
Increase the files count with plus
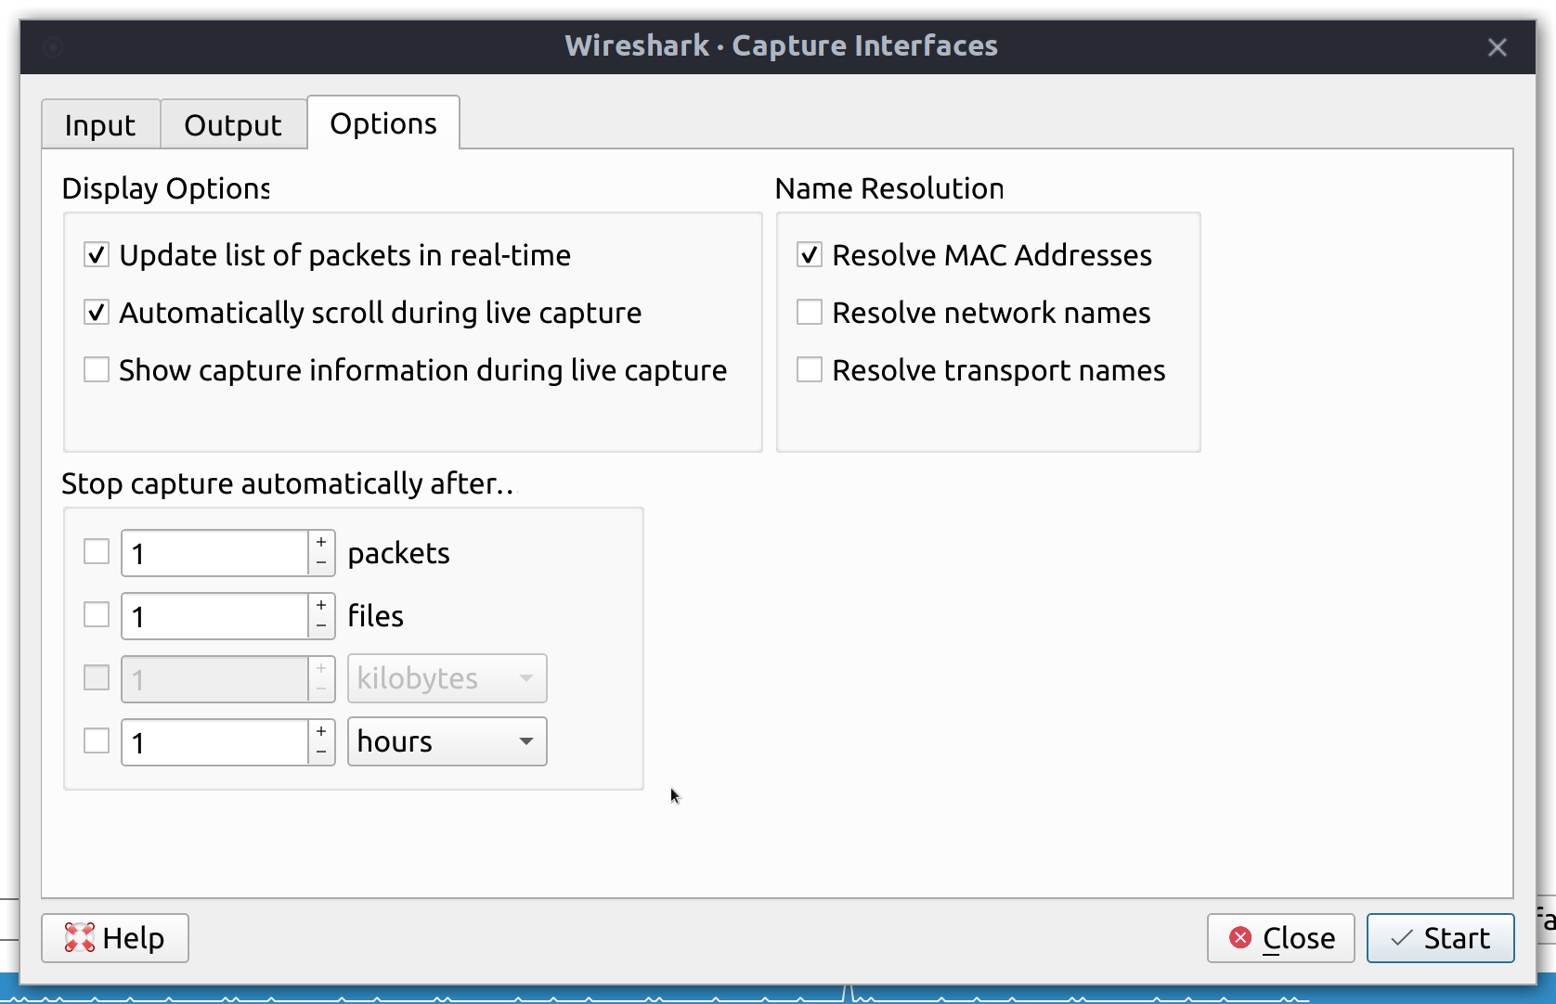pyautogui.click(x=321, y=605)
